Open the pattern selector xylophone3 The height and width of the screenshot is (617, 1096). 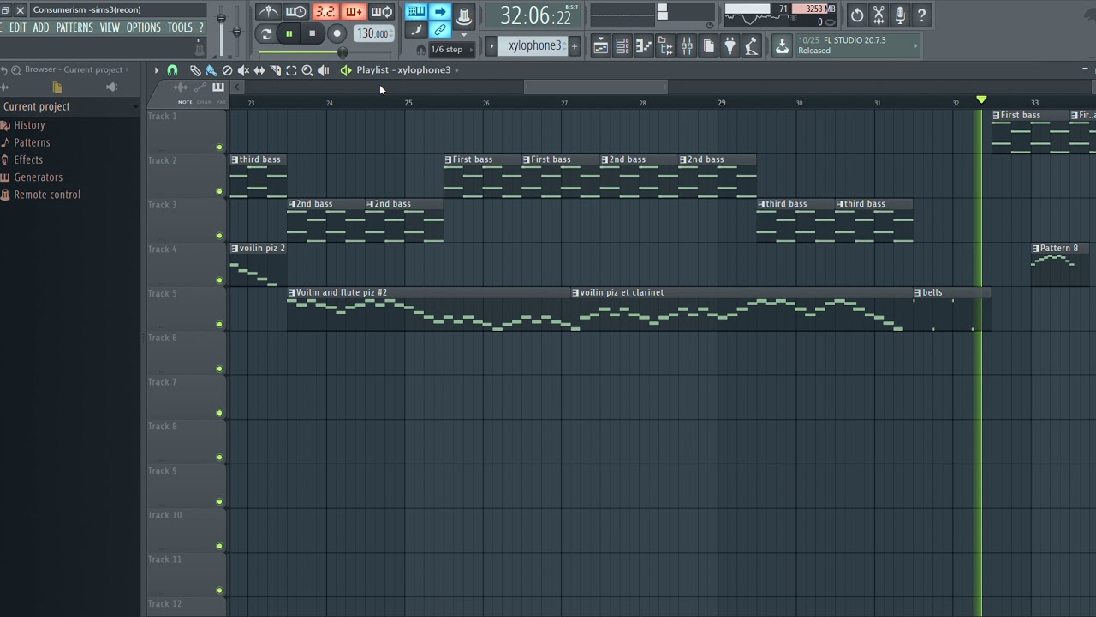point(534,45)
